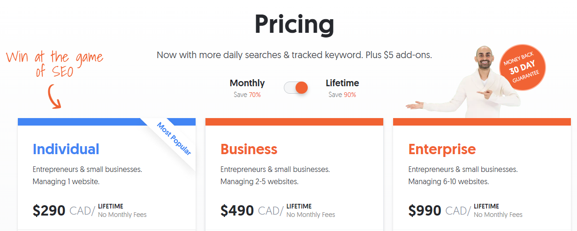Image resolution: width=577 pixels, height=231 pixels.
Task: Select the Lifetime billing label
Action: [x=342, y=83]
